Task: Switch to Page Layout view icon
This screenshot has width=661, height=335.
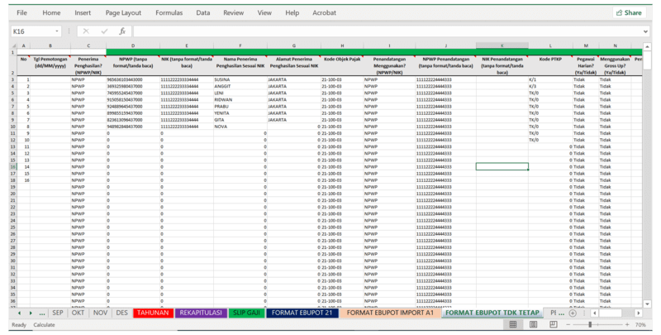Action: [x=533, y=324]
